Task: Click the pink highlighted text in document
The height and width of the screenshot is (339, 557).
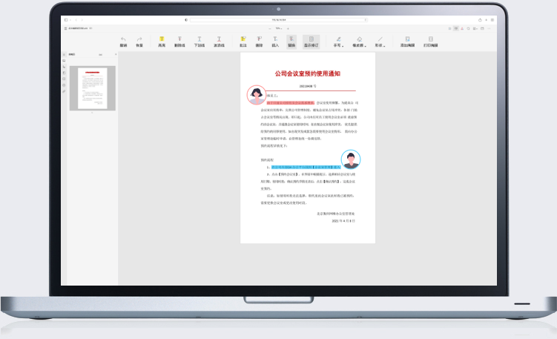Action: tap(286, 102)
